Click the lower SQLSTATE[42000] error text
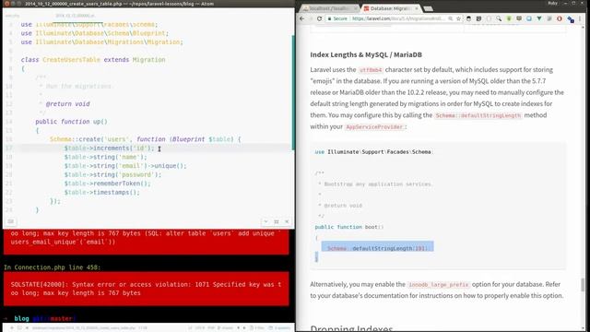The height and width of the screenshot is (332, 590). tap(146, 289)
